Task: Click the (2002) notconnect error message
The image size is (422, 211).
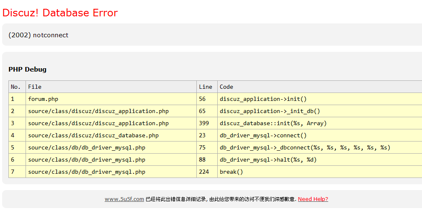Action: 38,35
